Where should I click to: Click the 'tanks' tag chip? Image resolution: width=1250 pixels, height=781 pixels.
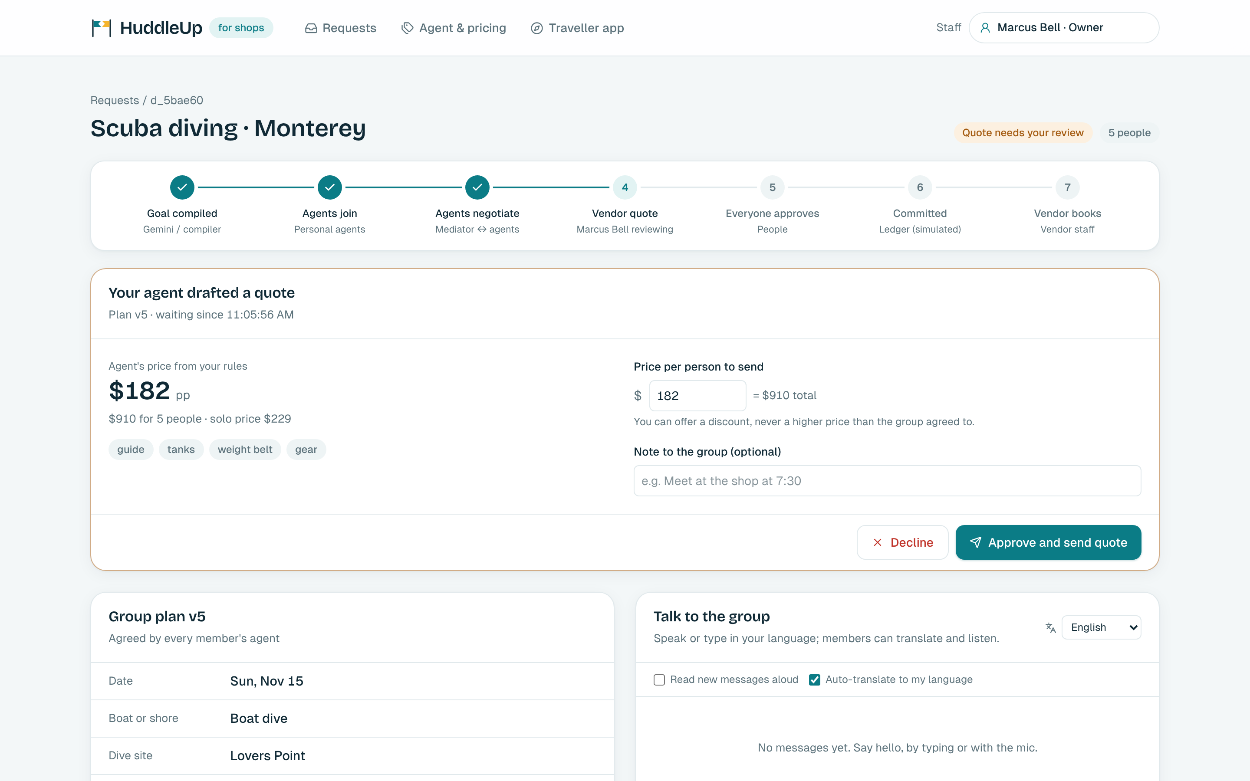pyautogui.click(x=181, y=450)
